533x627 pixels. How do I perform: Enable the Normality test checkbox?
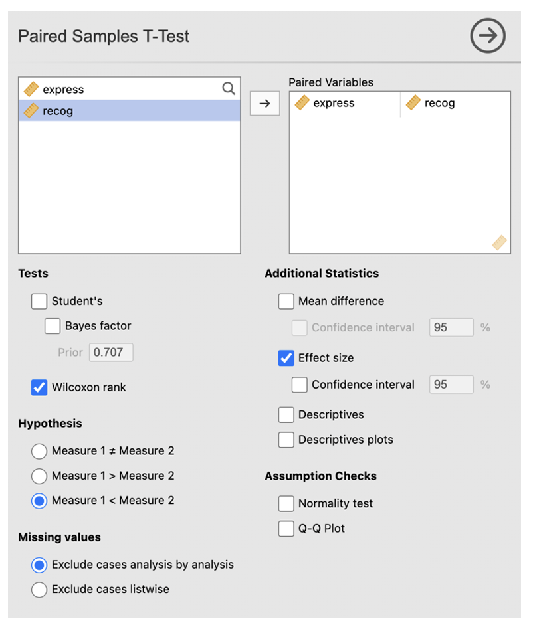pyautogui.click(x=286, y=503)
